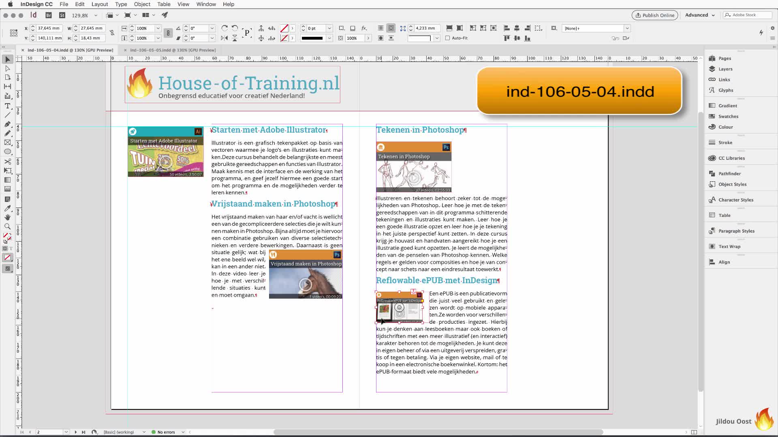Open the Advanced workspace switcher
Image resolution: width=778 pixels, height=437 pixels.
pos(700,15)
